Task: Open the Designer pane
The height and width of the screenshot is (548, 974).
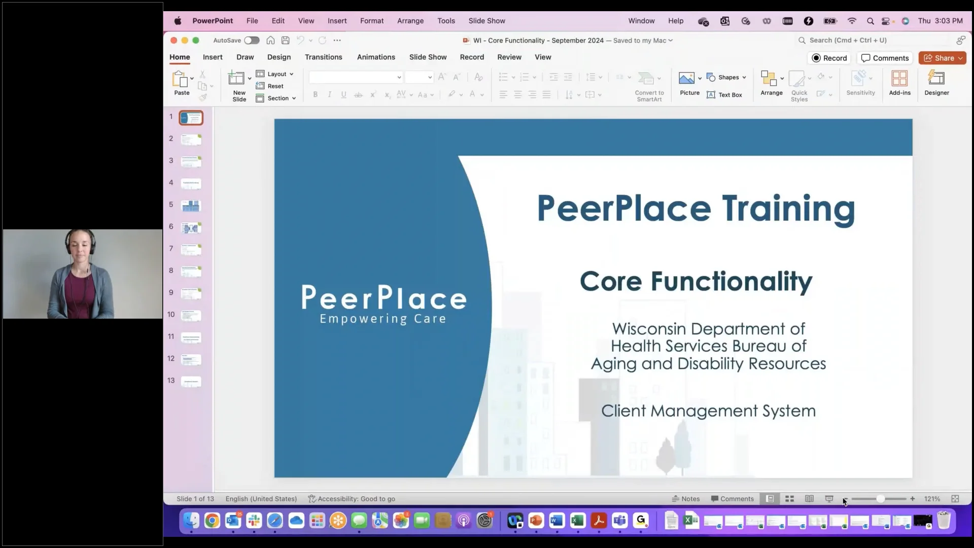Action: click(936, 84)
